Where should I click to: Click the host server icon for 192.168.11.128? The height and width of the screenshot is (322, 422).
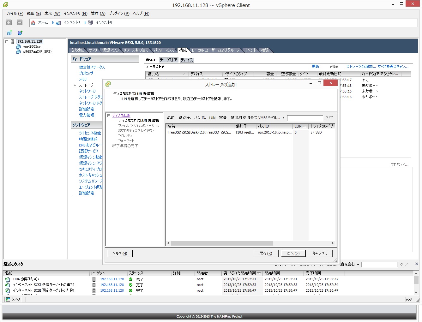13,41
